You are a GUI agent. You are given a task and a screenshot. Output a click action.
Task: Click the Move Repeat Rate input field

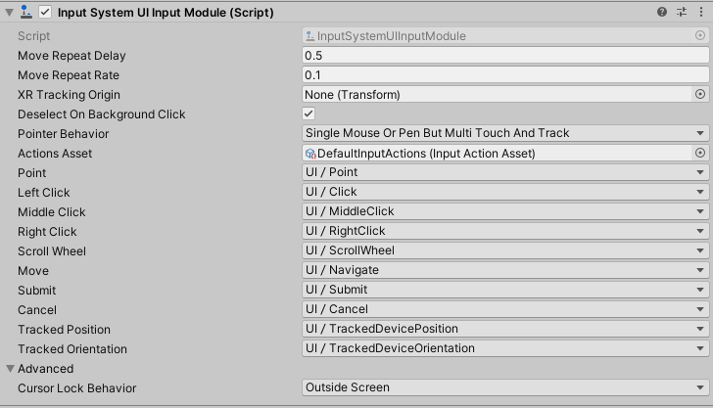click(x=505, y=75)
